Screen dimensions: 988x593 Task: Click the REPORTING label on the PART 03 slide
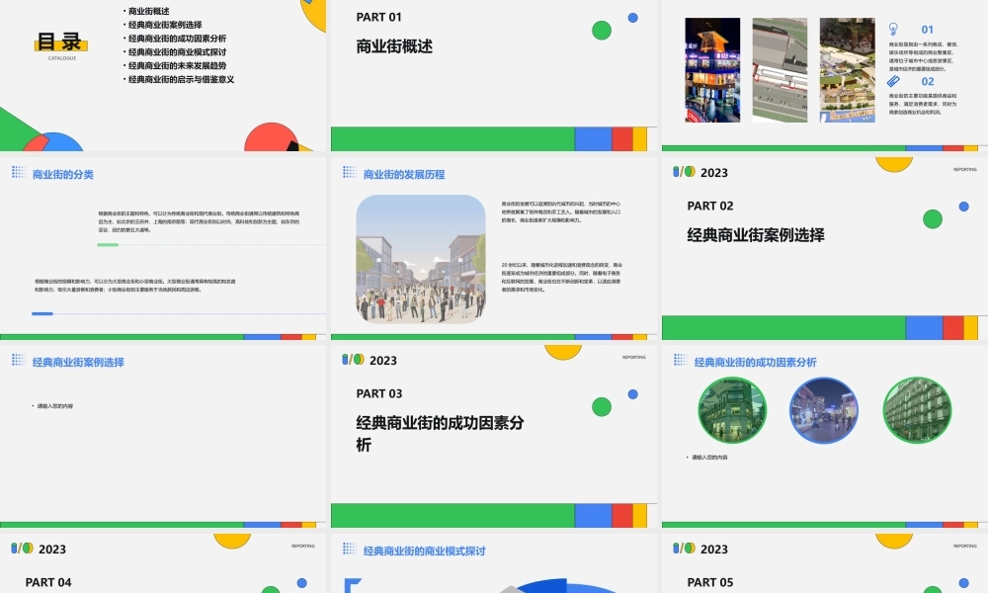point(634,358)
